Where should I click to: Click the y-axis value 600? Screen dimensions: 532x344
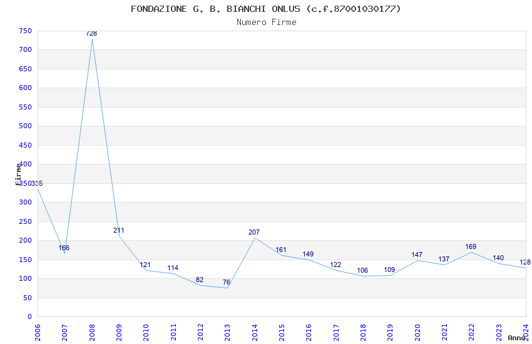point(26,88)
